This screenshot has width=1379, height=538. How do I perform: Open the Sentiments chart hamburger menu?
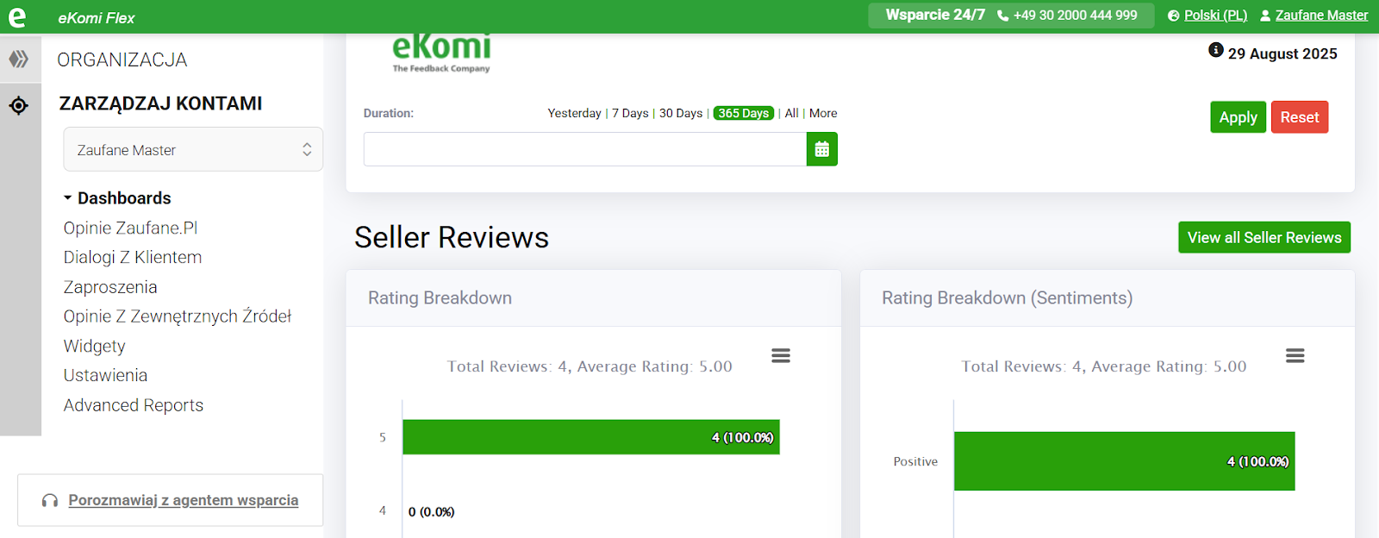[1295, 355]
